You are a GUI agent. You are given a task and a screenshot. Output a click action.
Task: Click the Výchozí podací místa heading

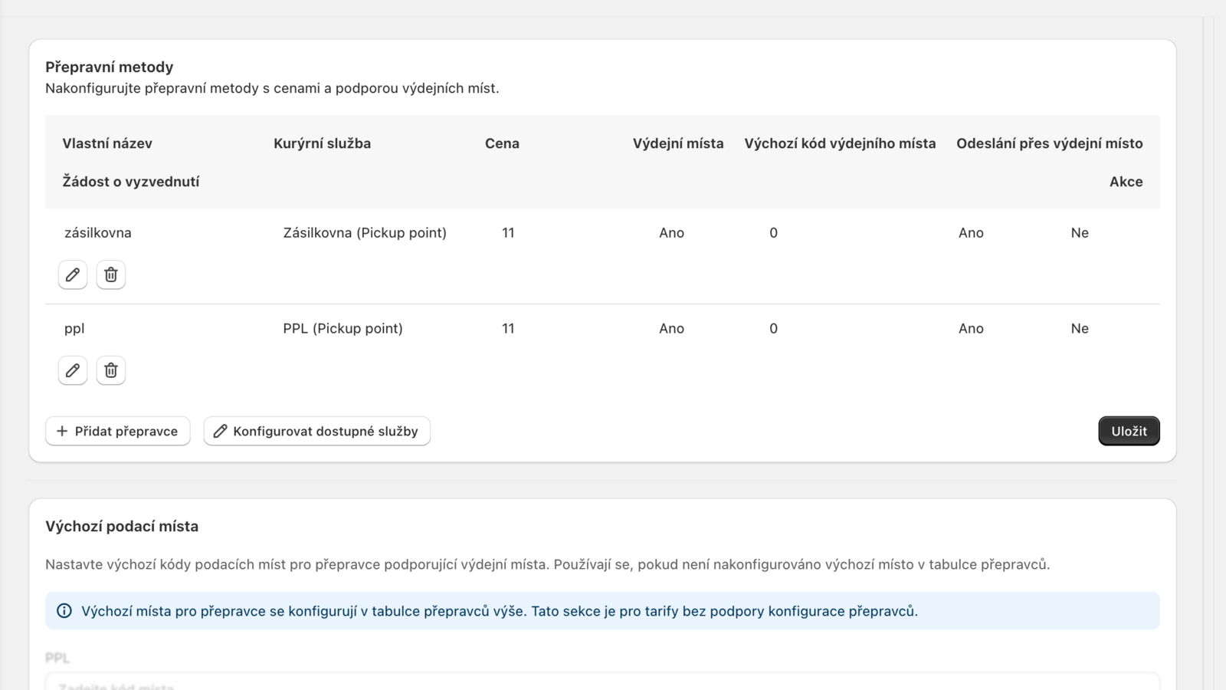(122, 527)
